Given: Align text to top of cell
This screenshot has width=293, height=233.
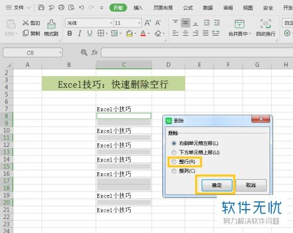Looking at the screenshot, I should pyautogui.click(x=175, y=22).
